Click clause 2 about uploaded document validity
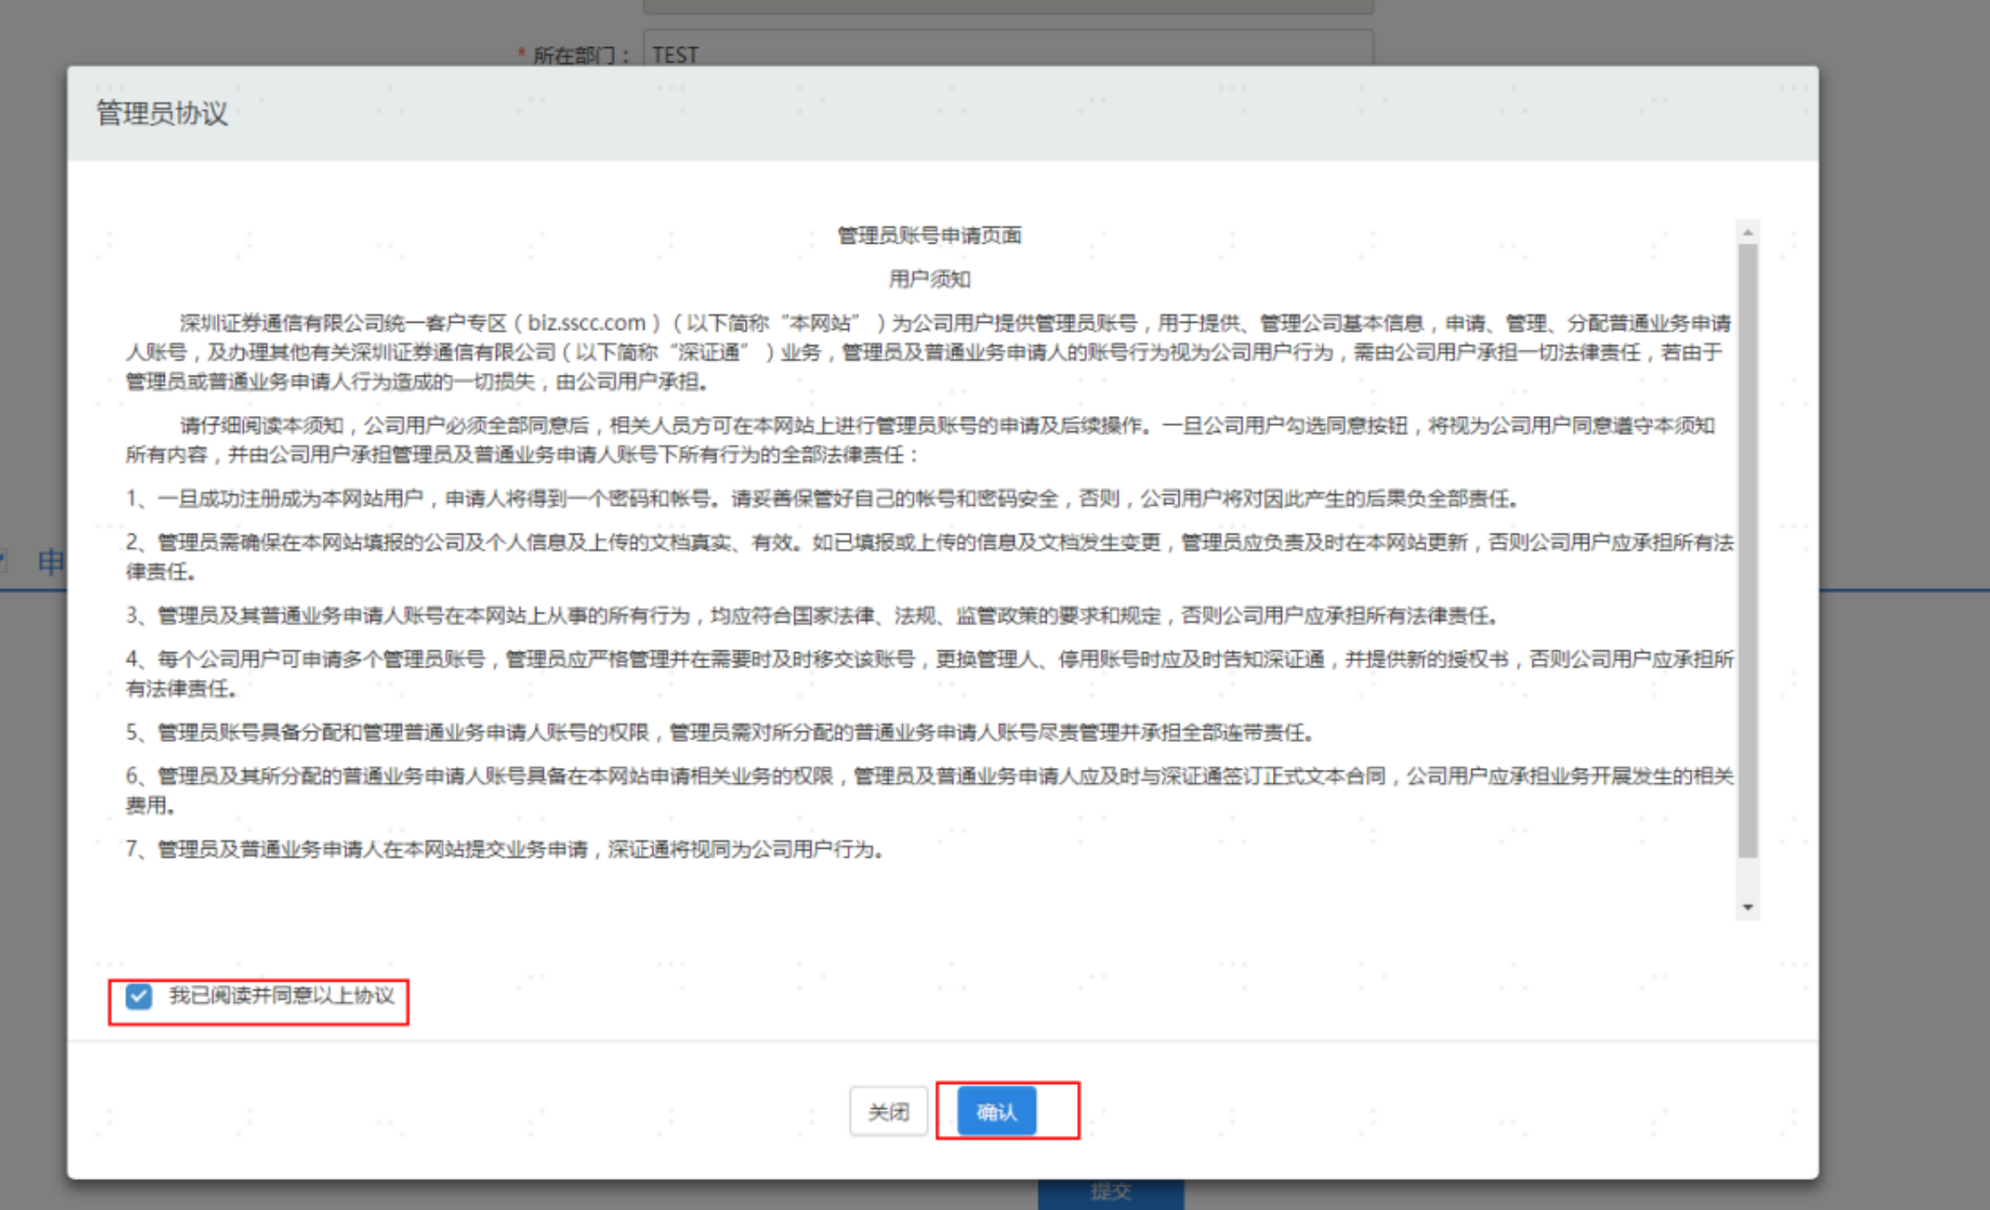 click(929, 557)
